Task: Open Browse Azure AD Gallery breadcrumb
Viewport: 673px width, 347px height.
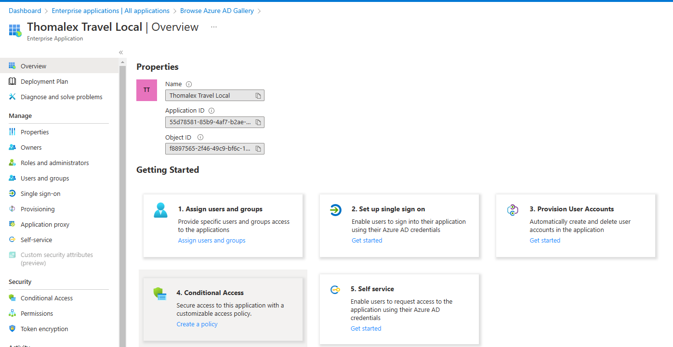Action: click(217, 11)
